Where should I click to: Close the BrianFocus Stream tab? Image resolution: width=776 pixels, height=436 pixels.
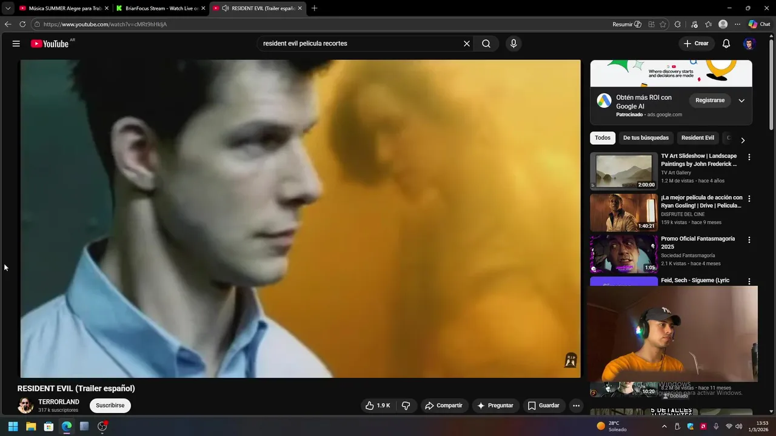[x=203, y=8]
